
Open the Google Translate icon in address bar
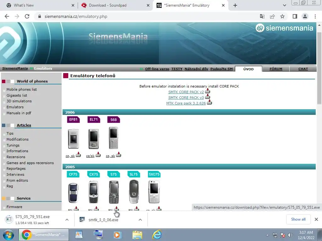262,16
